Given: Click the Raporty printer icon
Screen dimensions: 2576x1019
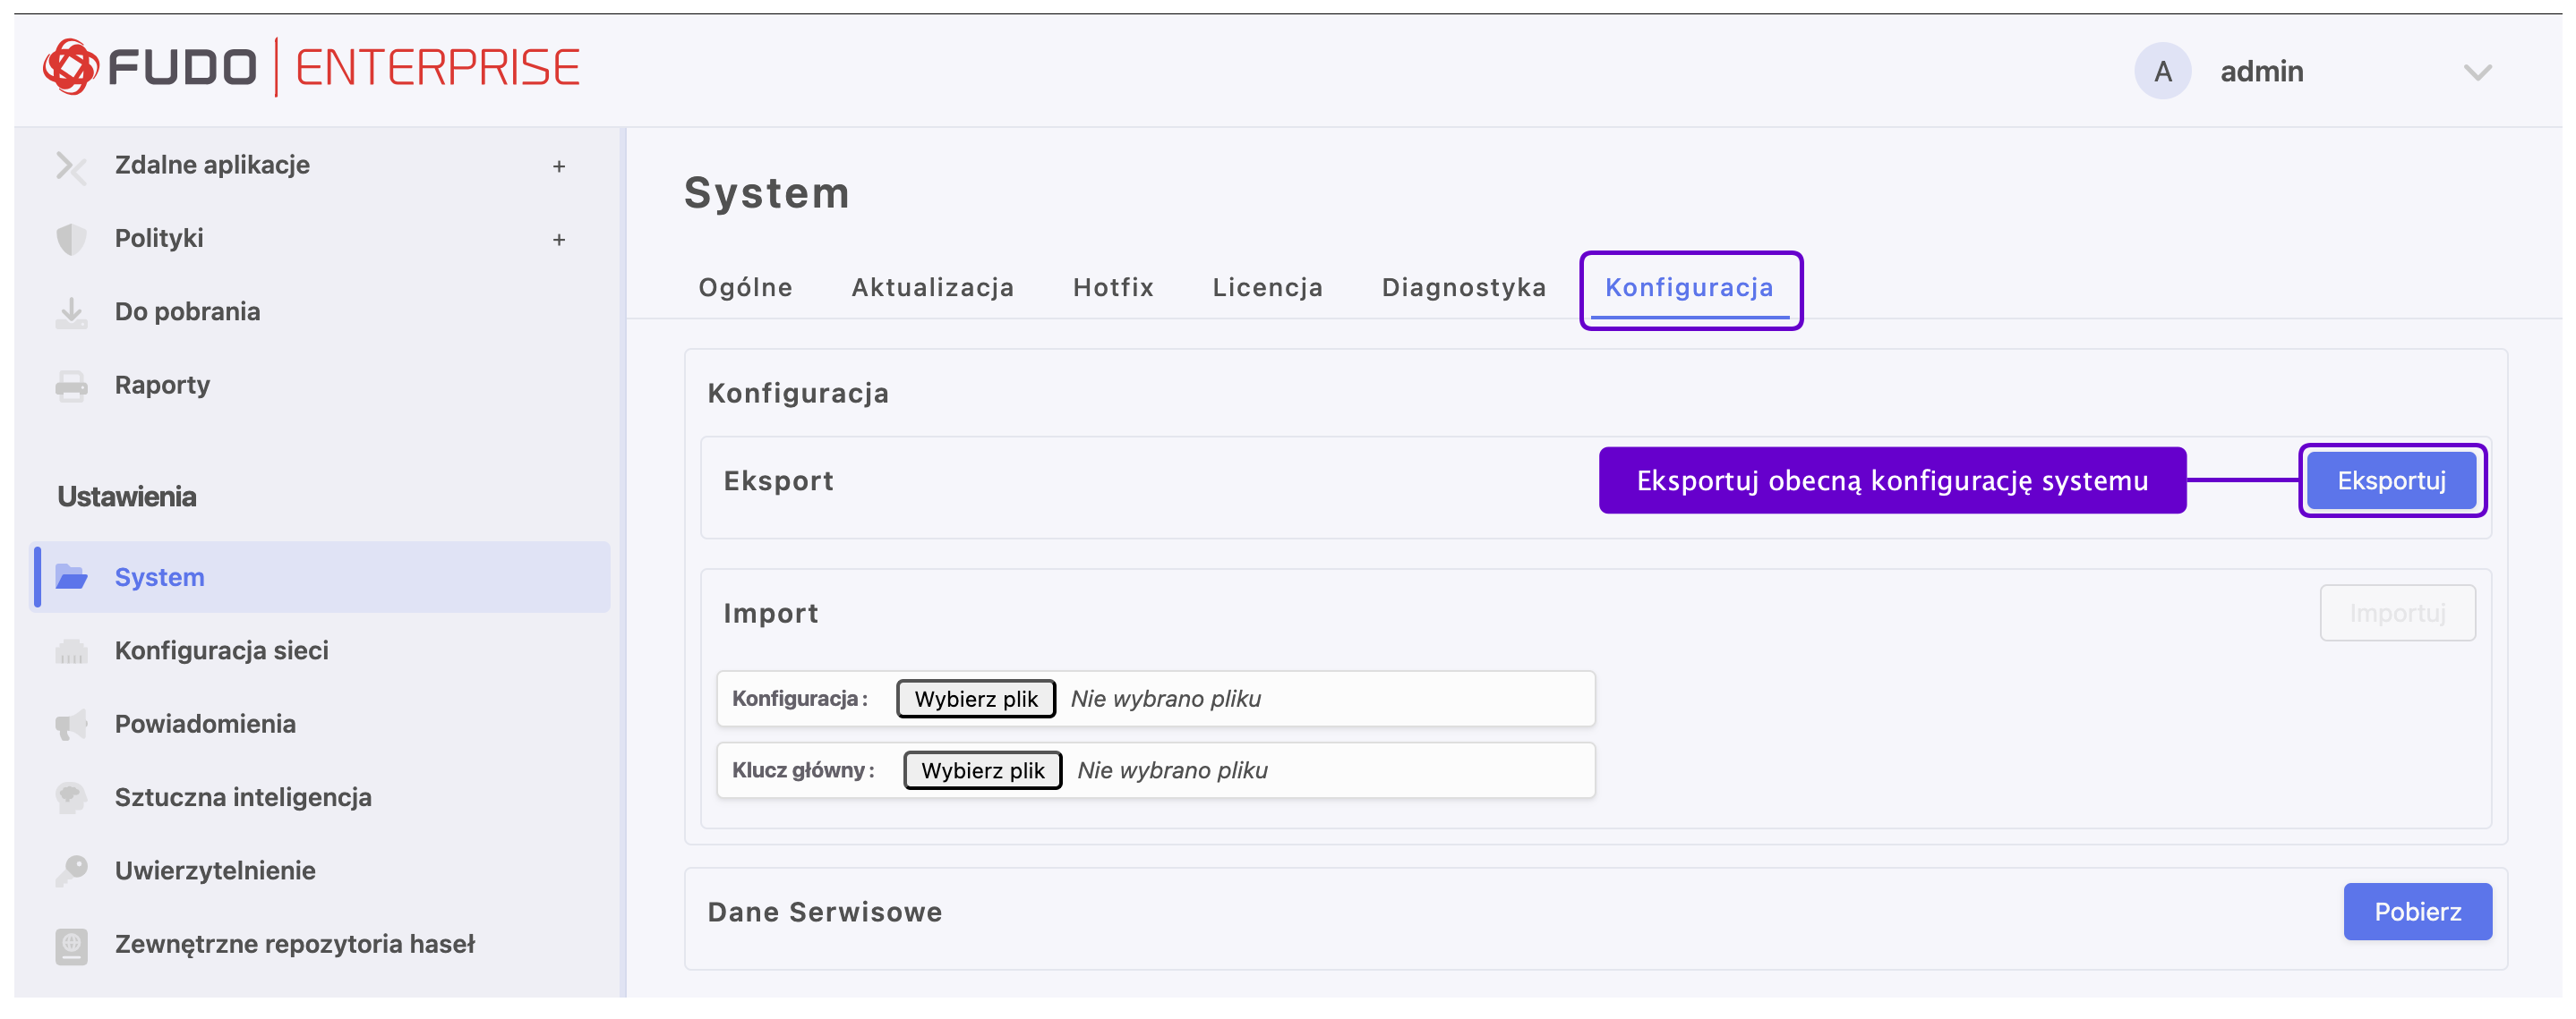Looking at the screenshot, I should [71, 386].
